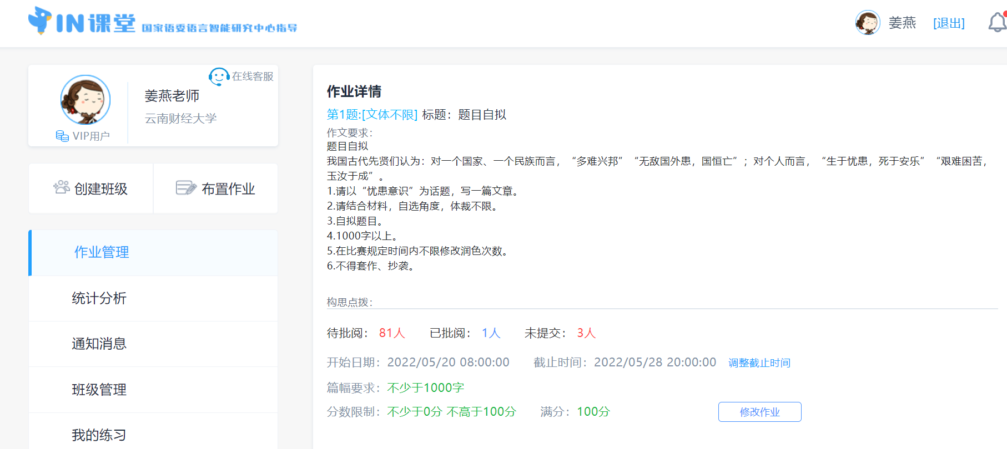Open the notification bell icon
1007x449 pixels.
pos(997,23)
